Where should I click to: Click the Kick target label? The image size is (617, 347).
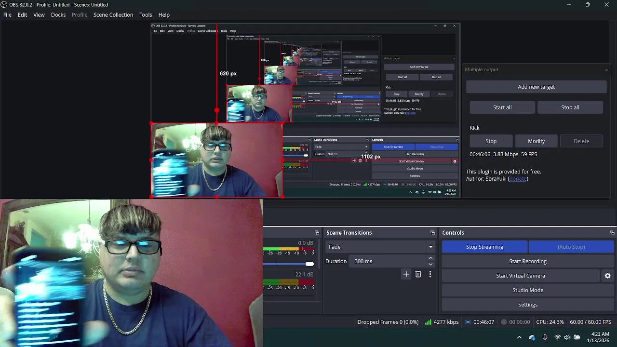coord(474,128)
